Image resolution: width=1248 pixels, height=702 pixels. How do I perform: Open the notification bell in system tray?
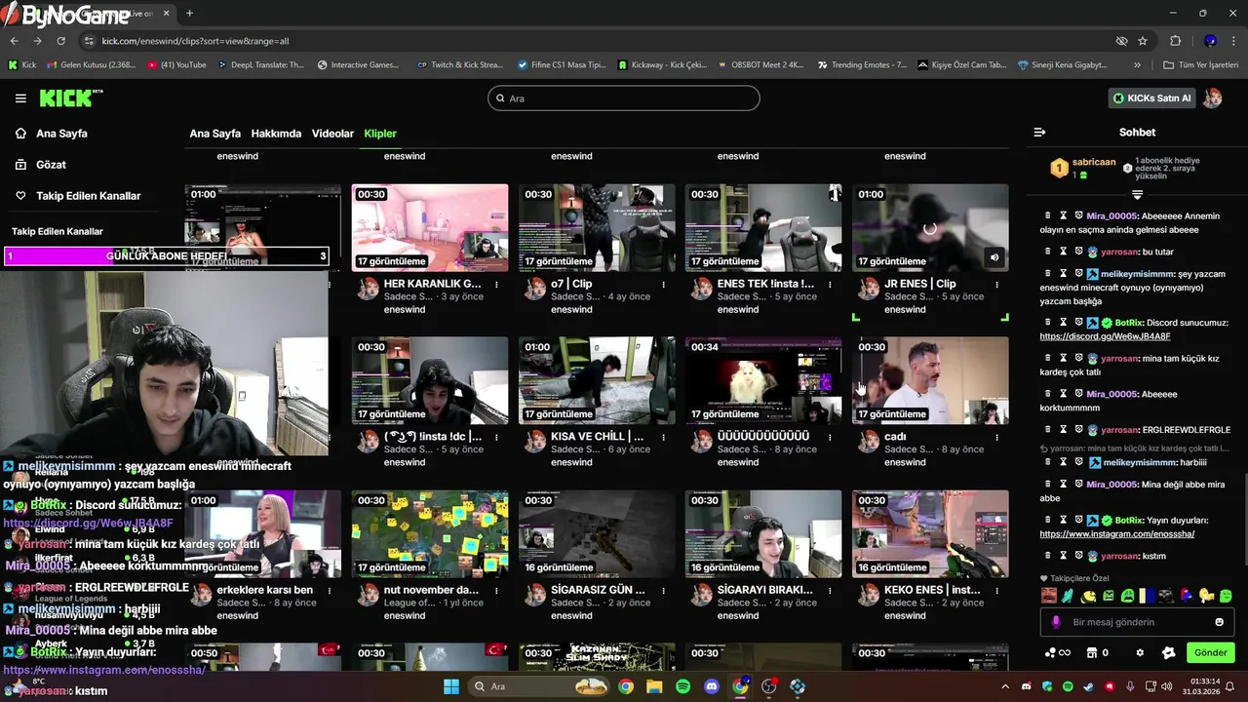pyautogui.click(x=1230, y=686)
